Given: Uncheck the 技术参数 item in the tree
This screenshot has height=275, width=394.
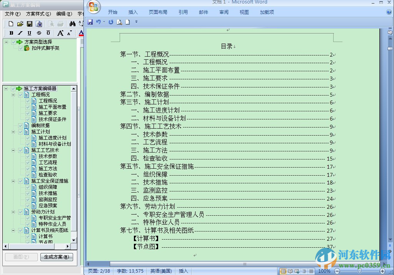Looking at the screenshot, I should [x=27, y=156].
